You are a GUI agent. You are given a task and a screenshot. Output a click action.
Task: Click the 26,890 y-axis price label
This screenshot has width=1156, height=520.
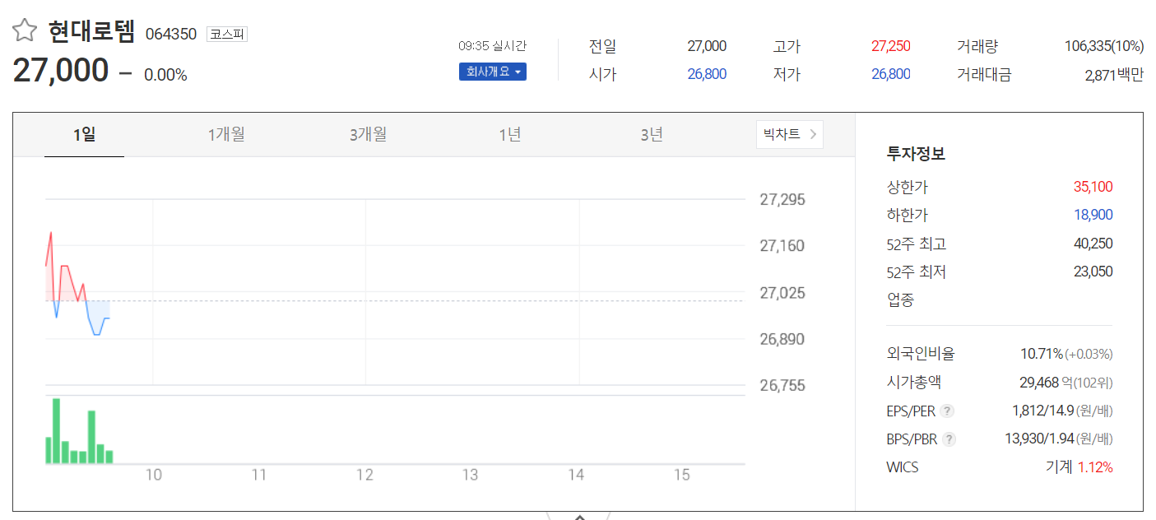click(x=782, y=339)
